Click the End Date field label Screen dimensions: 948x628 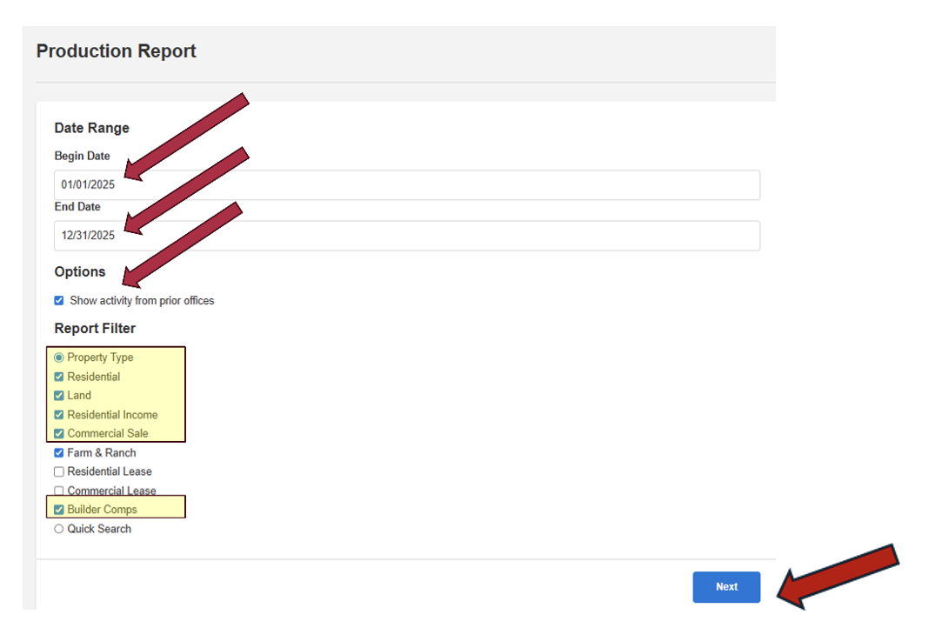click(x=77, y=207)
